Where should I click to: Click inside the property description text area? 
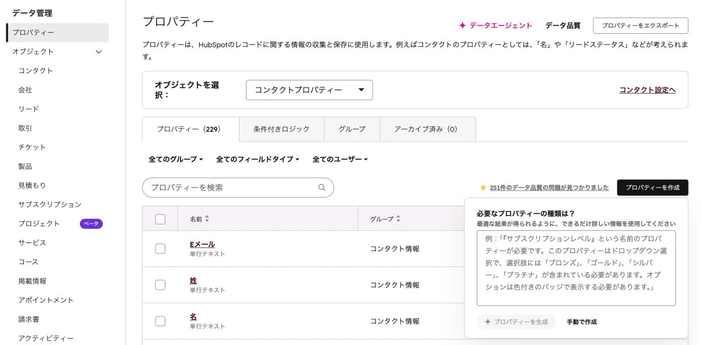pyautogui.click(x=576, y=268)
